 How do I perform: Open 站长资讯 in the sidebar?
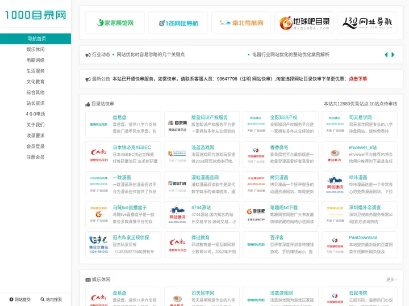(35, 103)
